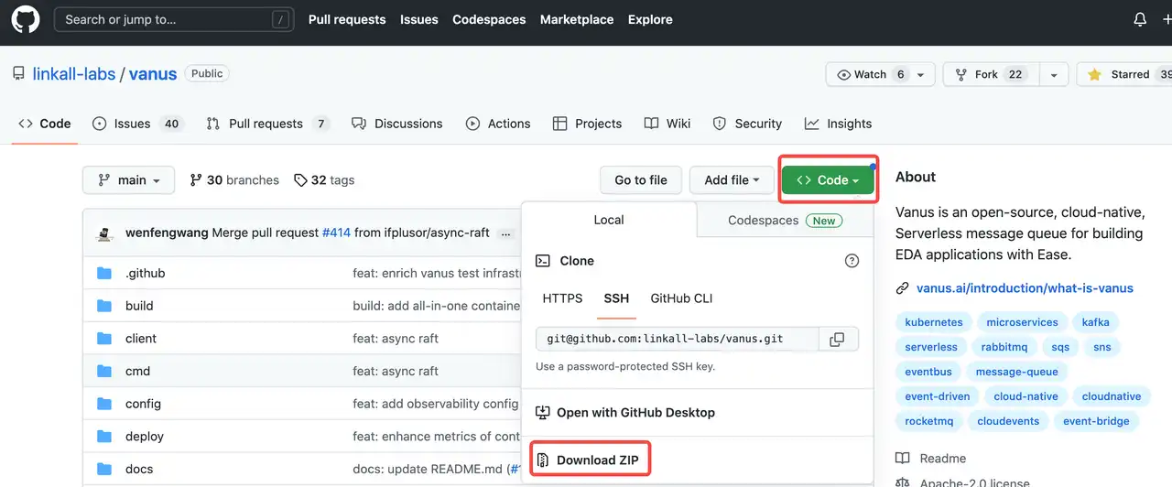Click Download ZIP

point(591,460)
